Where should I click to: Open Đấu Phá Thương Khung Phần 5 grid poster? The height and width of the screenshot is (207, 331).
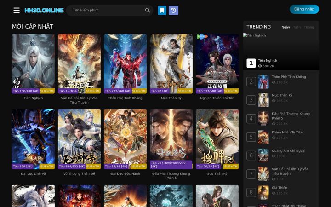171,139
